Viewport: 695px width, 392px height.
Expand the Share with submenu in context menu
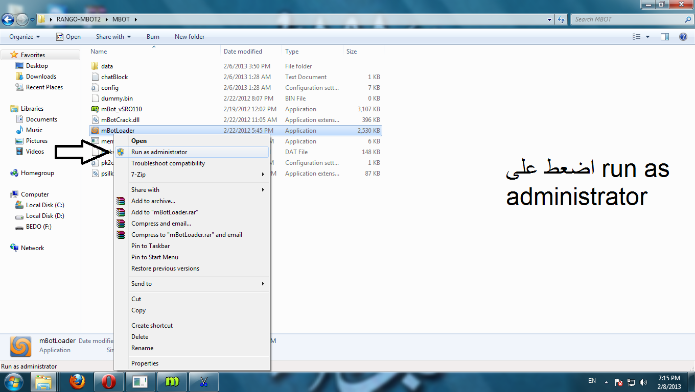(x=192, y=190)
